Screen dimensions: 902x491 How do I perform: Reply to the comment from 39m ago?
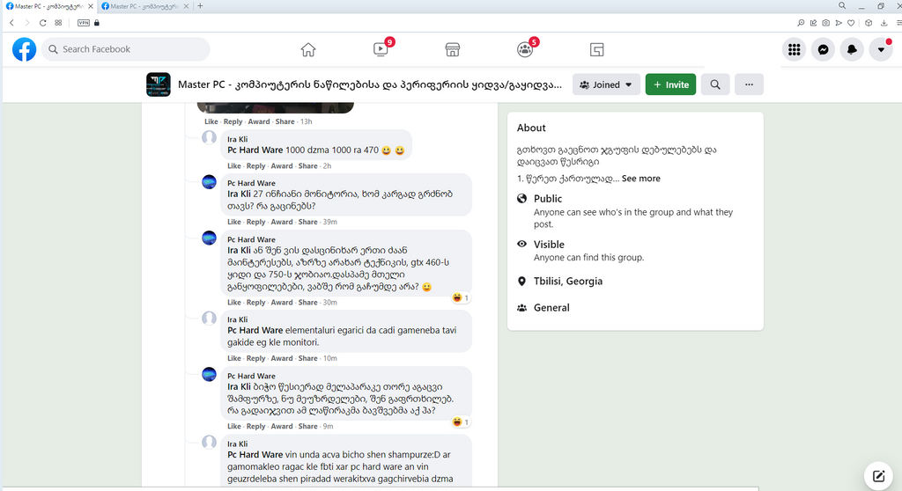point(256,222)
